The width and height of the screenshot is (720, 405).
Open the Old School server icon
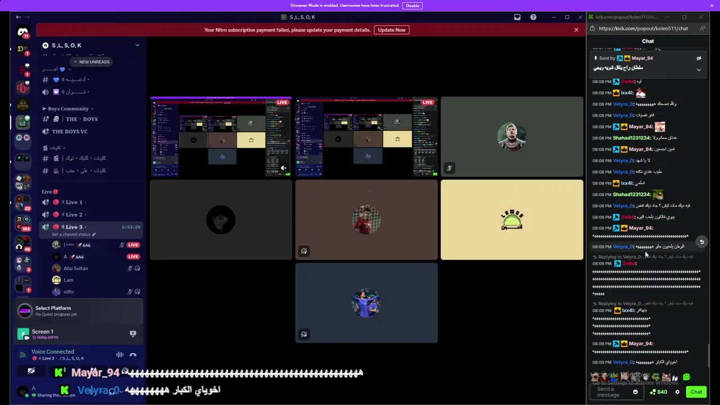22,105
